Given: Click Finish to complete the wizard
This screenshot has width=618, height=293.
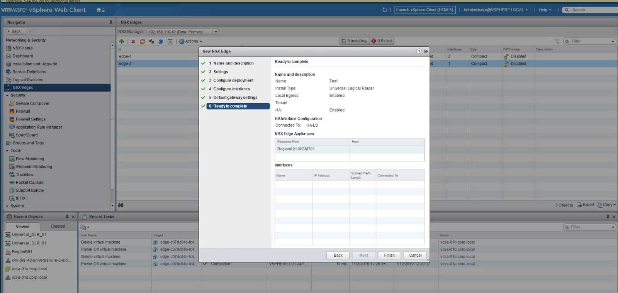Looking at the screenshot, I should (389, 255).
